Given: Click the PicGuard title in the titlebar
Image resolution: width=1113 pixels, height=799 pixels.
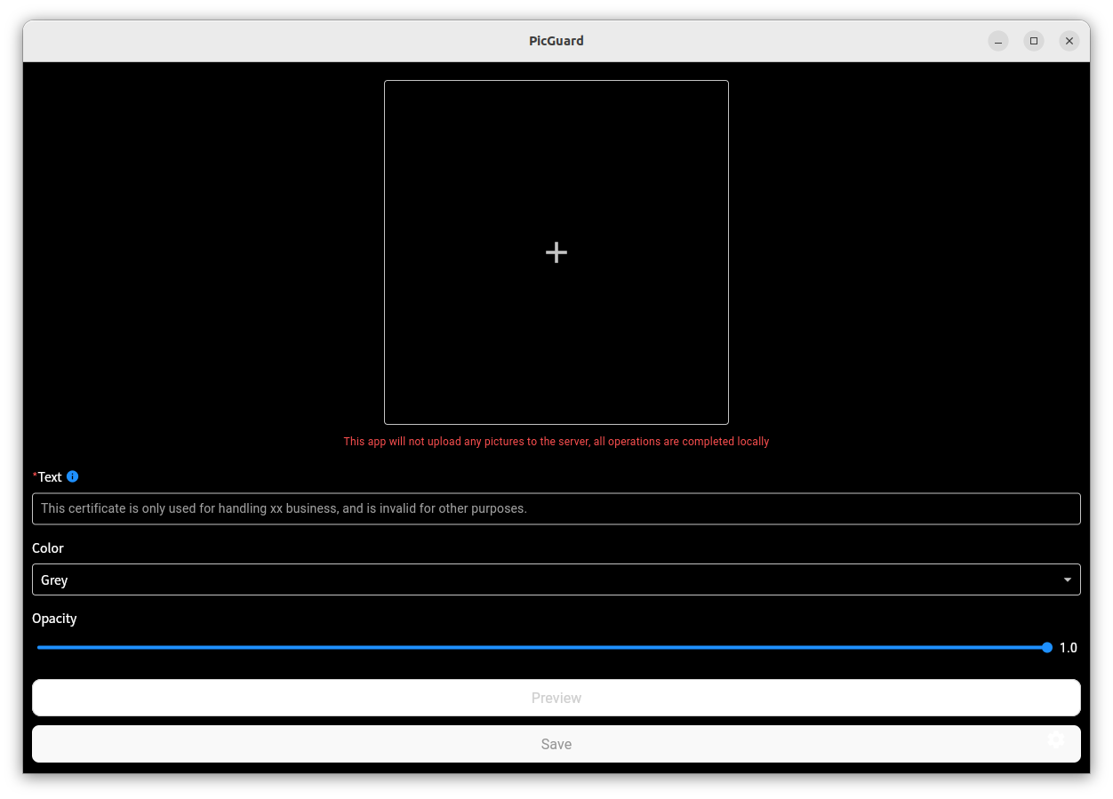Looking at the screenshot, I should tap(556, 41).
